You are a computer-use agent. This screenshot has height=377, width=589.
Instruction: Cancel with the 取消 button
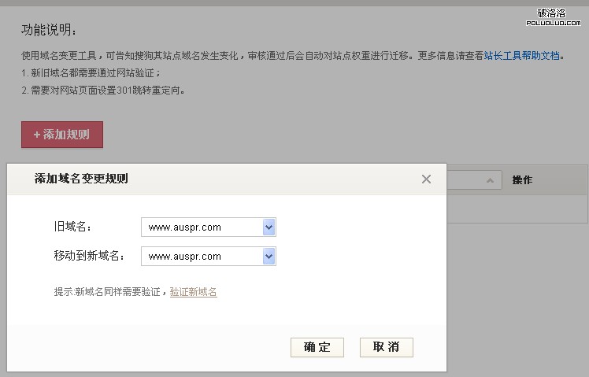[x=386, y=347]
